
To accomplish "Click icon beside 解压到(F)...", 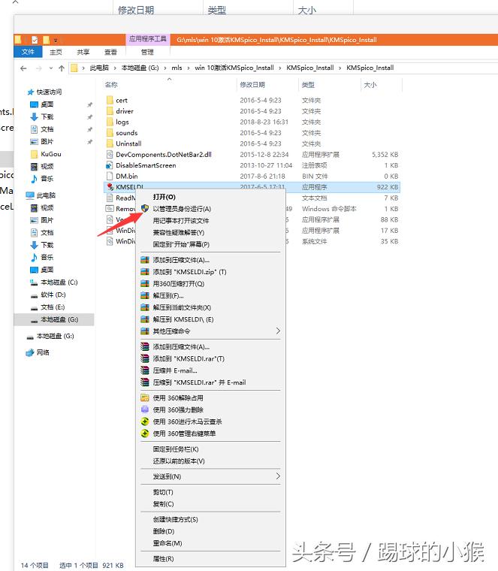I will coord(145,296).
